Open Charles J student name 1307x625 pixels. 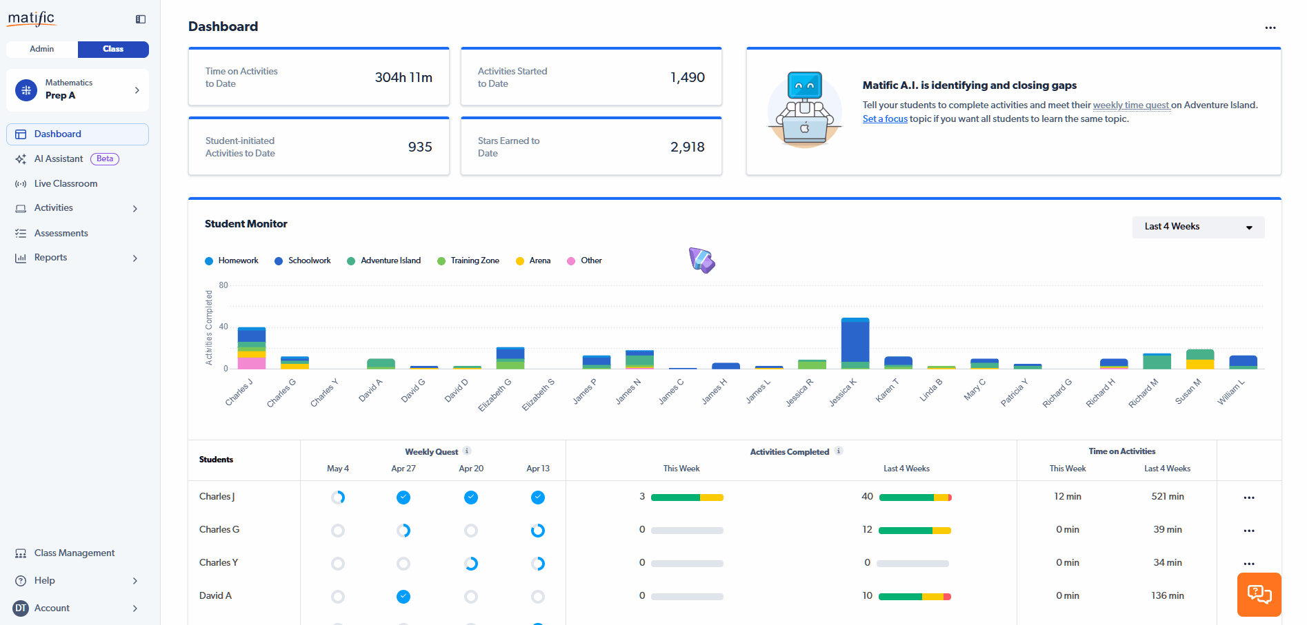click(217, 497)
